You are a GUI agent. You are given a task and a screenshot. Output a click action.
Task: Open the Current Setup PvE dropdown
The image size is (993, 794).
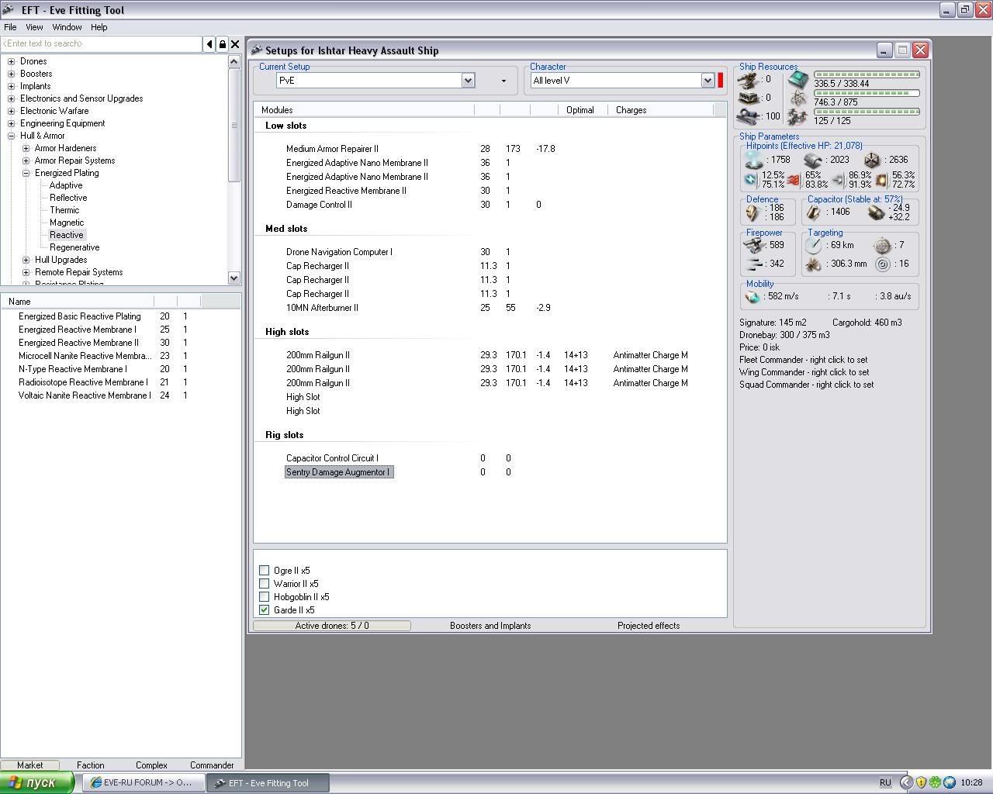click(468, 81)
